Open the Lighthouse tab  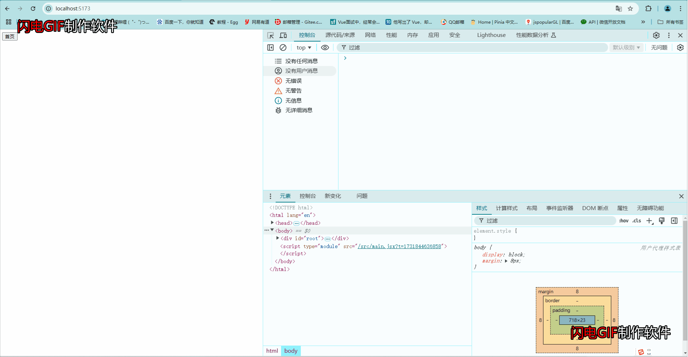click(x=491, y=35)
